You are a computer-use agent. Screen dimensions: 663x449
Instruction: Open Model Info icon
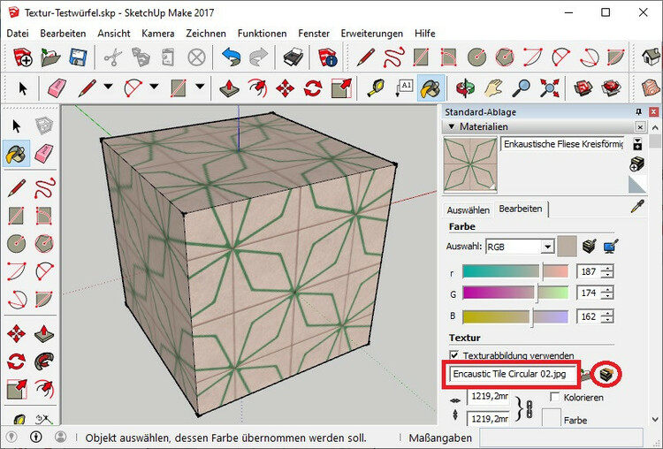click(x=327, y=57)
